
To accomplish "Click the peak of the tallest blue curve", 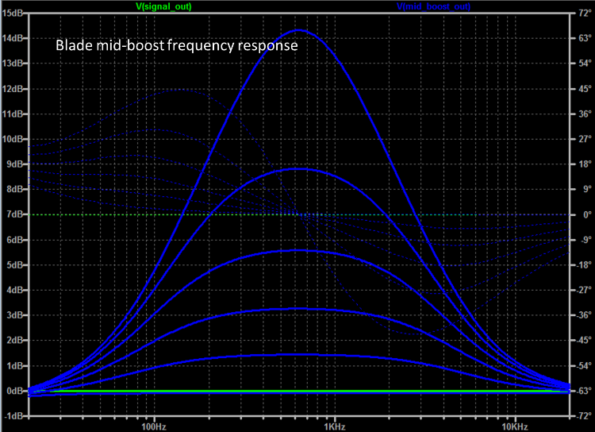I will (300, 30).
